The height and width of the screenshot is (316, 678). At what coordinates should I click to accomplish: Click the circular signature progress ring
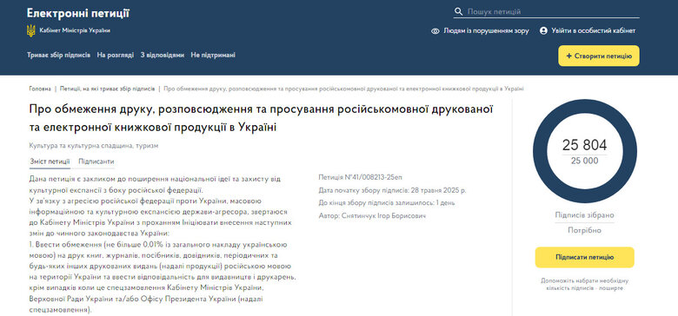[x=585, y=152]
